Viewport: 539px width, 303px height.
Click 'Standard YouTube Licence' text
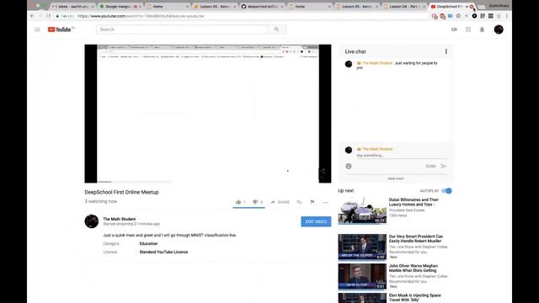coord(163,252)
